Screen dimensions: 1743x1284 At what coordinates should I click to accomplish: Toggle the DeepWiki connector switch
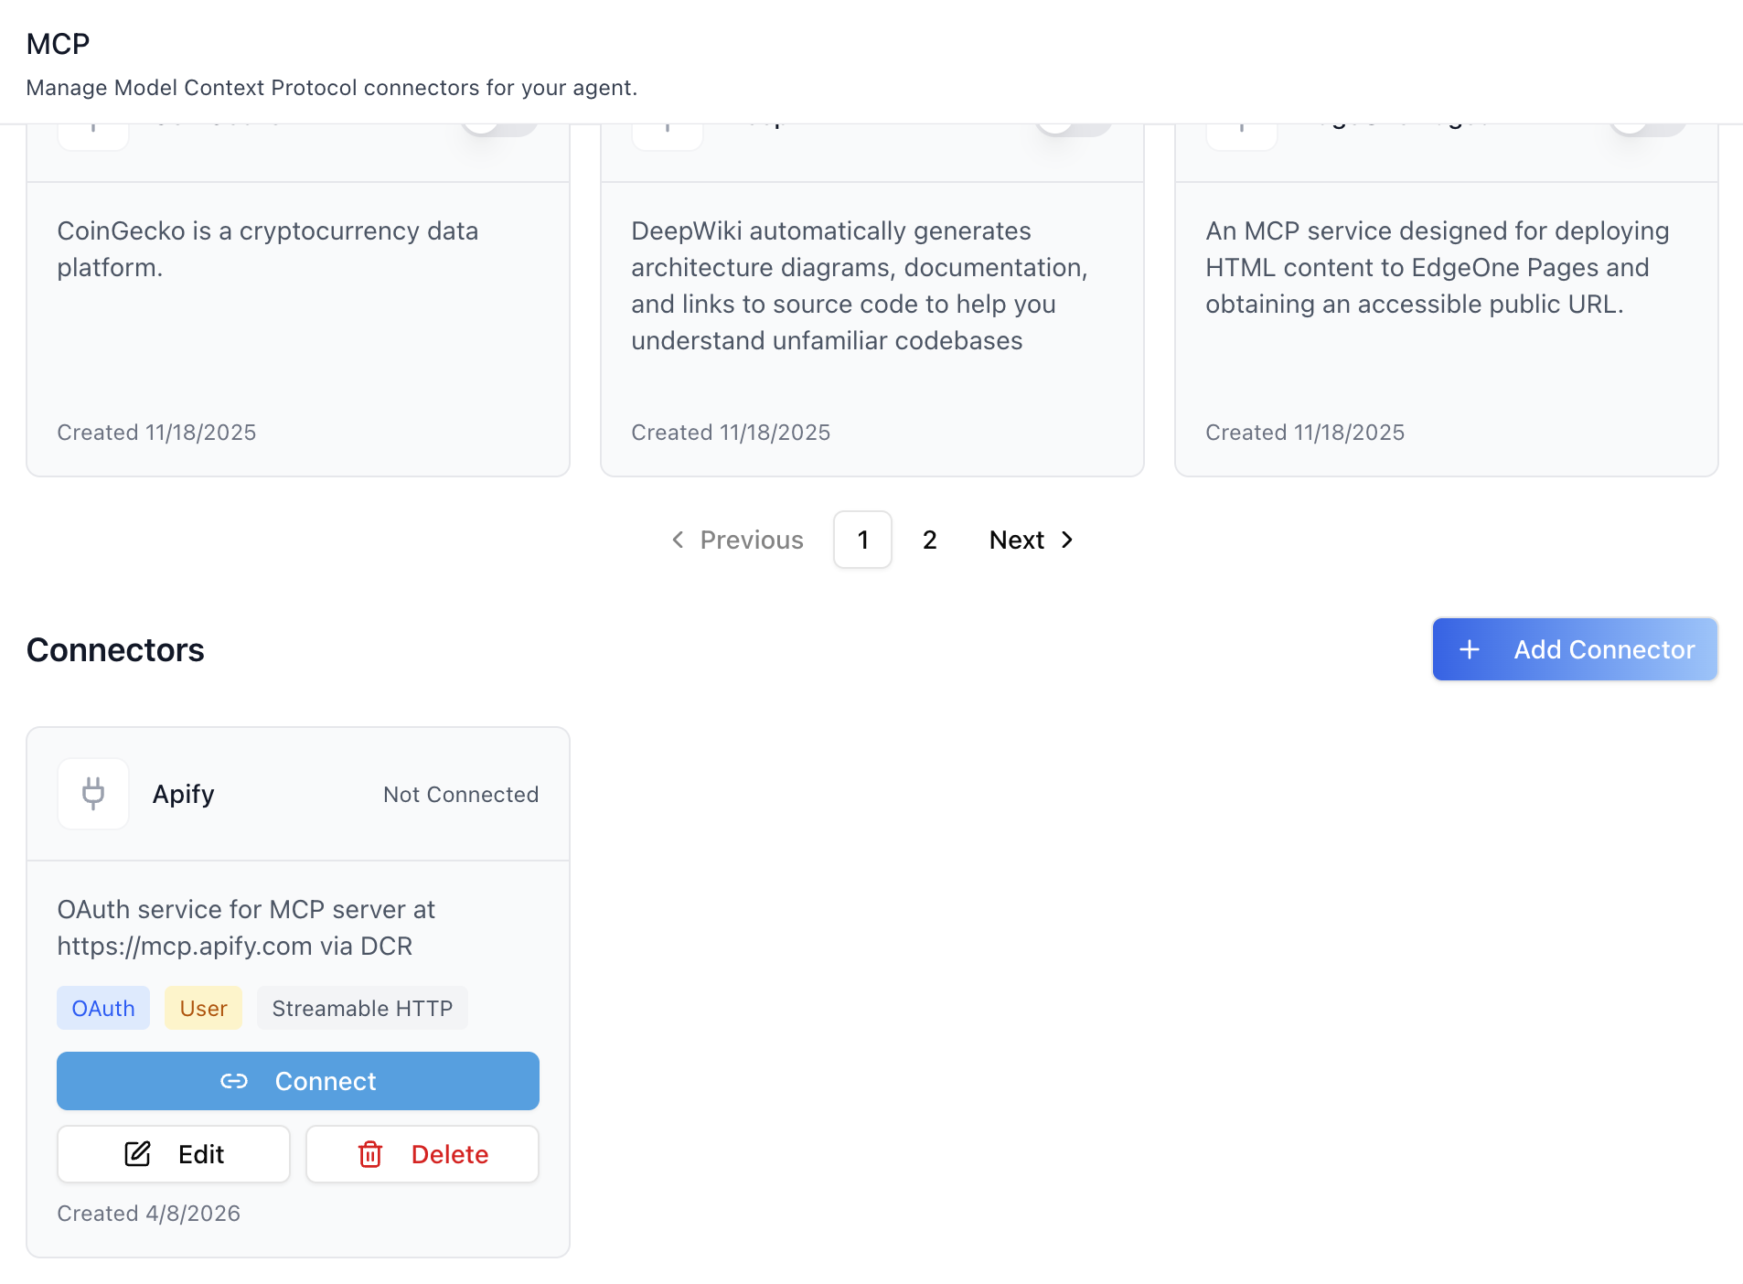(1074, 129)
